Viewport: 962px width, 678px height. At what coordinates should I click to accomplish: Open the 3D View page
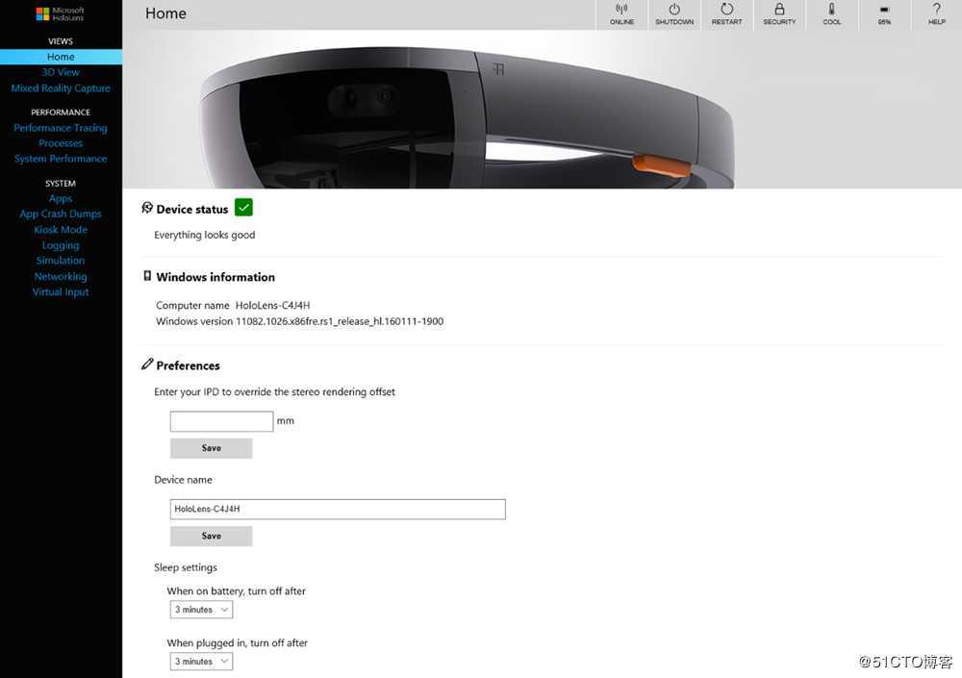[61, 72]
